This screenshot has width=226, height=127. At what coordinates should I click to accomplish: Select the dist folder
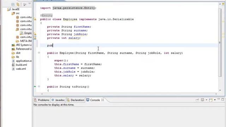coord(18,53)
